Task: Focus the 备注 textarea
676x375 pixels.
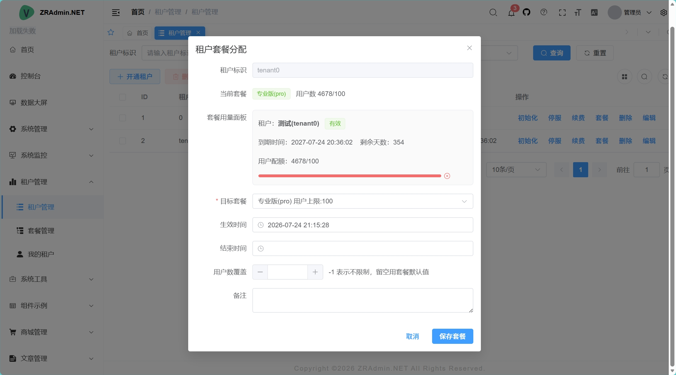Action: [363, 300]
